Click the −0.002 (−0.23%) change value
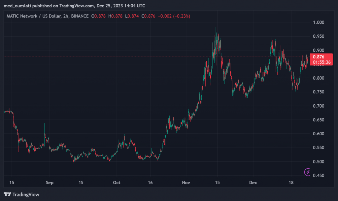The height and width of the screenshot is (201, 338). [175, 16]
